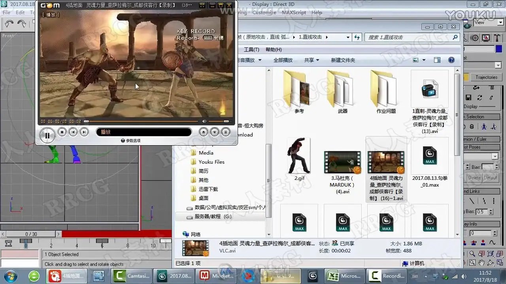Open Explorer help icon
Image resolution: width=506 pixels, height=284 pixels.
tap(451, 60)
